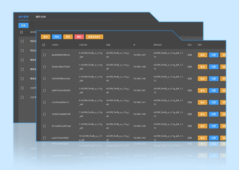
Task: Click 重启 in the row with IP 10.168.1.140
Action: [203, 79]
